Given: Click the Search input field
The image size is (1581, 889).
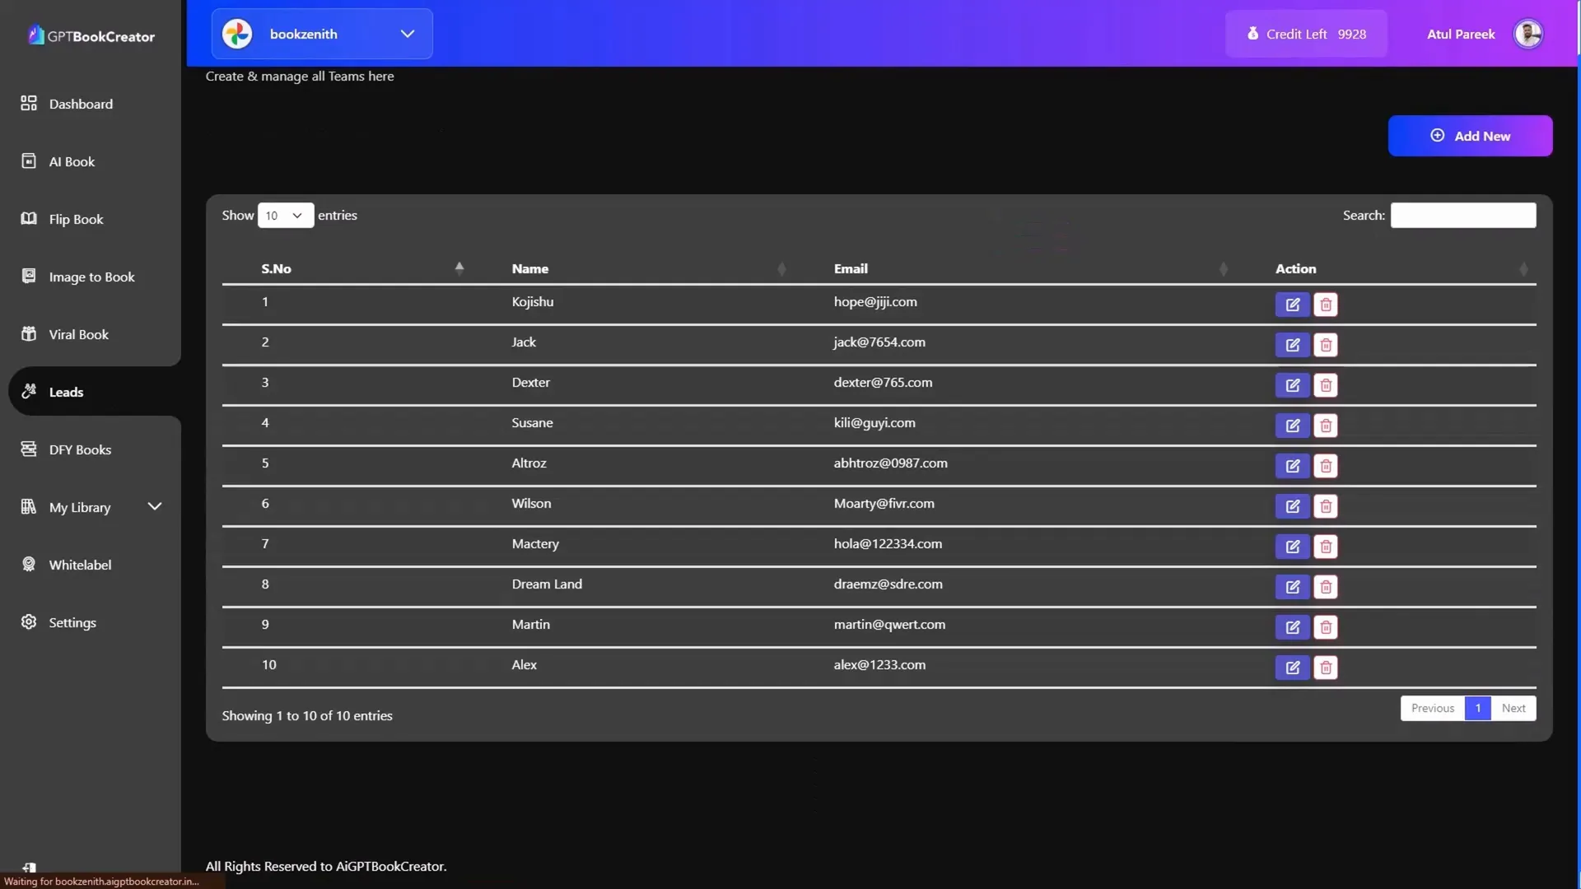Looking at the screenshot, I should click(x=1464, y=215).
